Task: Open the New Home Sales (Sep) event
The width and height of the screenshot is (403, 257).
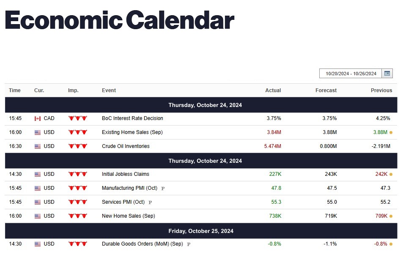Action: [x=129, y=216]
